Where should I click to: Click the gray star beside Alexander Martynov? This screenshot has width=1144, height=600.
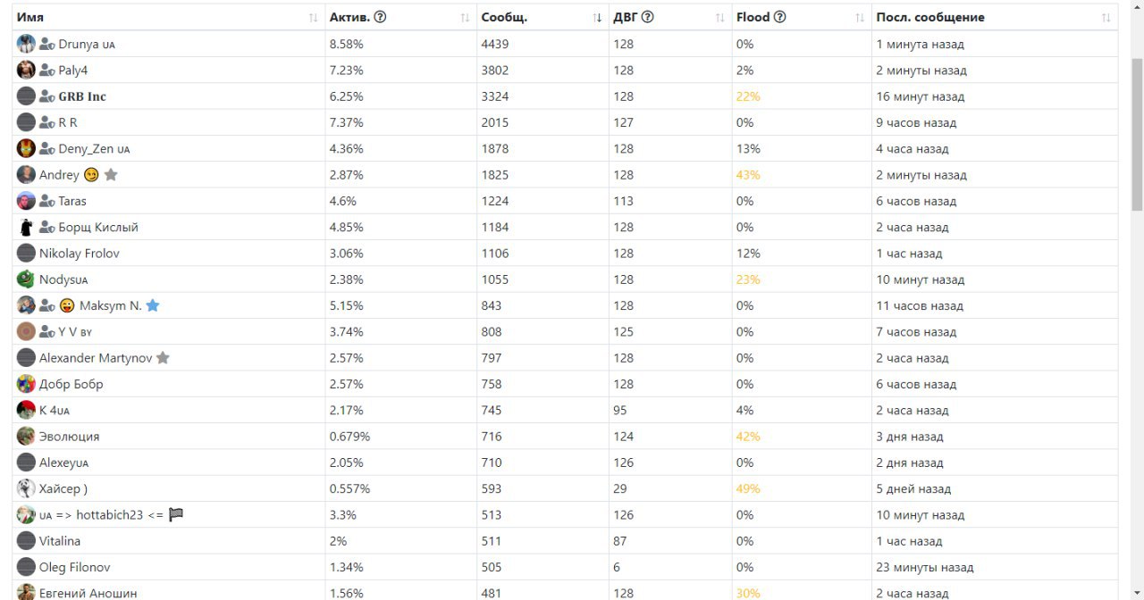tap(163, 358)
